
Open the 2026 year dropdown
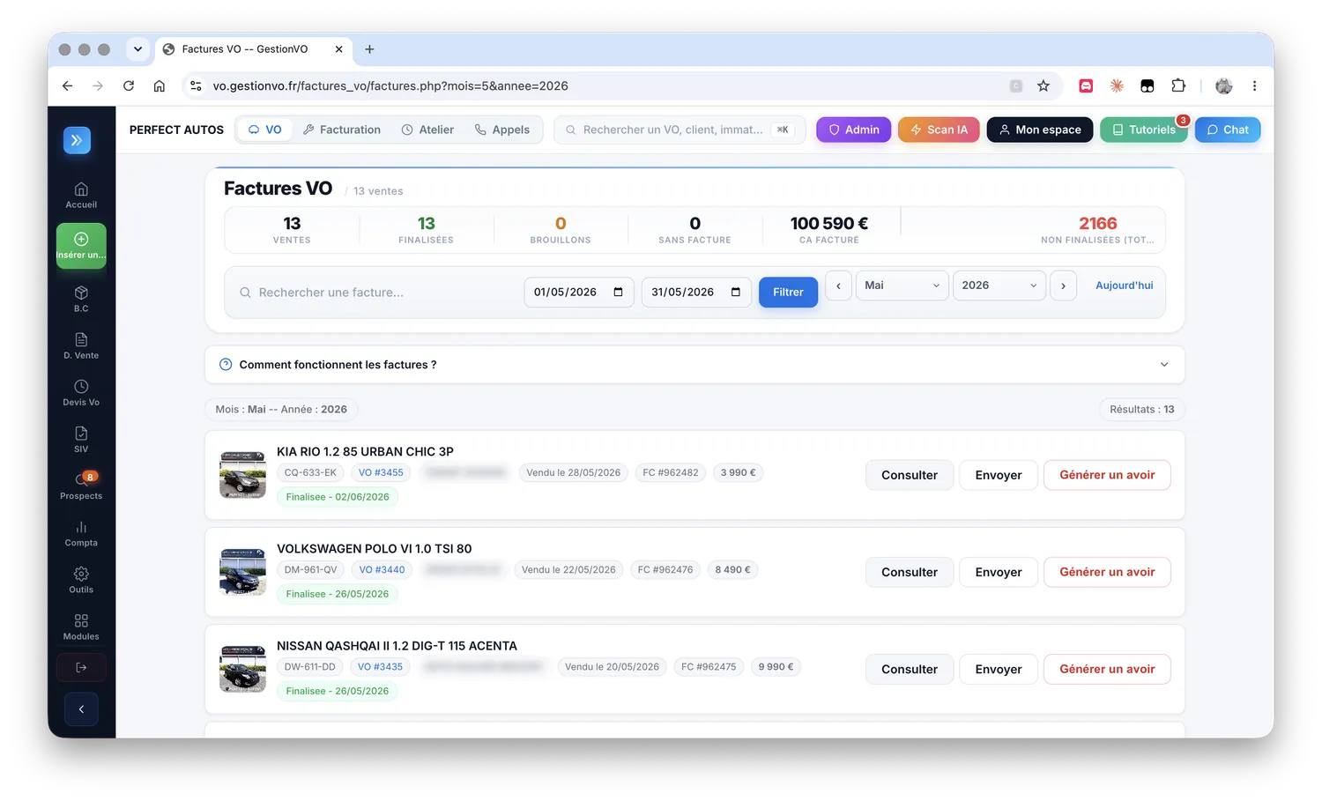pos(999,286)
